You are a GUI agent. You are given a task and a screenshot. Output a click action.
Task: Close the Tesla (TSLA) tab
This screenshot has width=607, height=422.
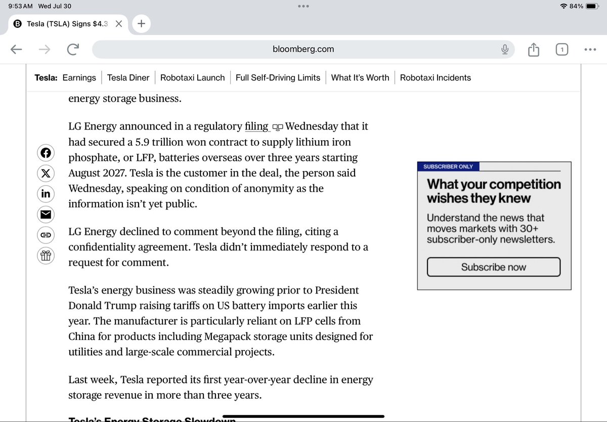pyautogui.click(x=118, y=24)
